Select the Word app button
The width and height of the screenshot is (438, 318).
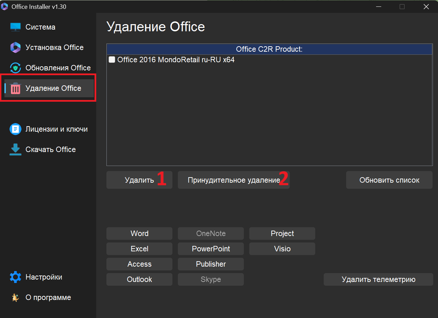[139, 234]
